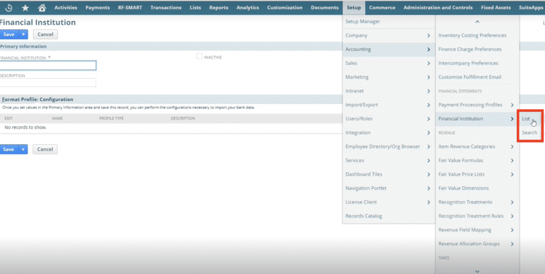Tick the Inactive checkbox
The height and width of the screenshot is (274, 545).
click(x=199, y=56)
